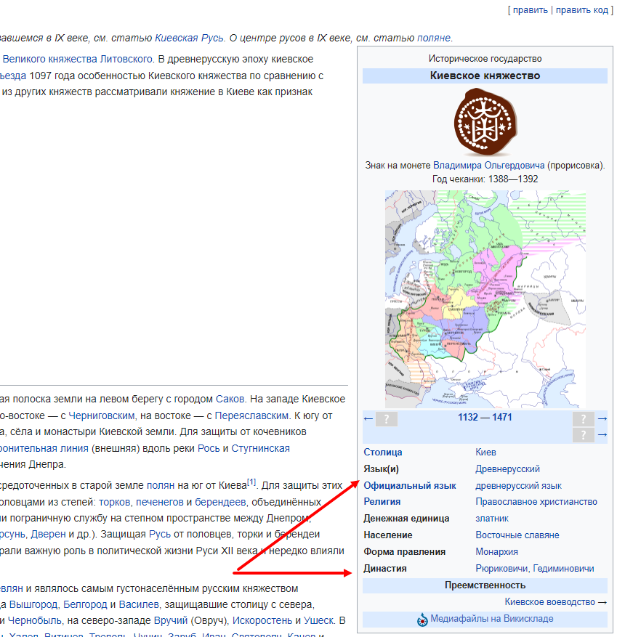Open Великого княжества Литовского link
This screenshot has width=625, height=637.
pos(78,59)
